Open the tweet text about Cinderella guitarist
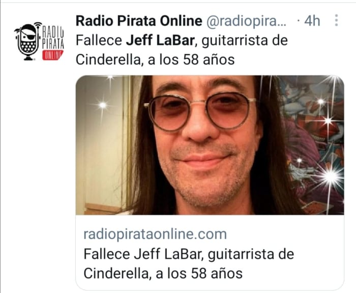This screenshot has height=293, width=356. coord(182,50)
